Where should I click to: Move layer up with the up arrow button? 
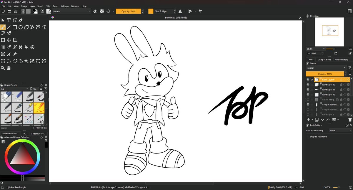tap(328, 120)
